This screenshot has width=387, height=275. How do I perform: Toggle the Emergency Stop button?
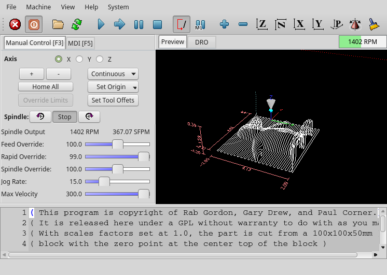point(15,24)
